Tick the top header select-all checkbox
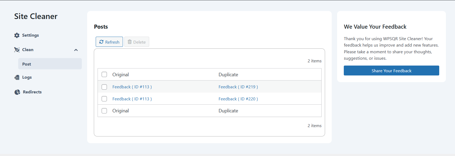Image resolution: width=455 pixels, height=156 pixels. (104, 74)
